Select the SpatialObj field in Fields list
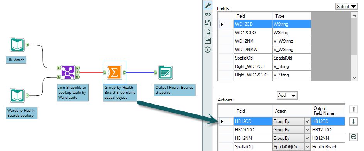 pyautogui.click(x=265, y=58)
